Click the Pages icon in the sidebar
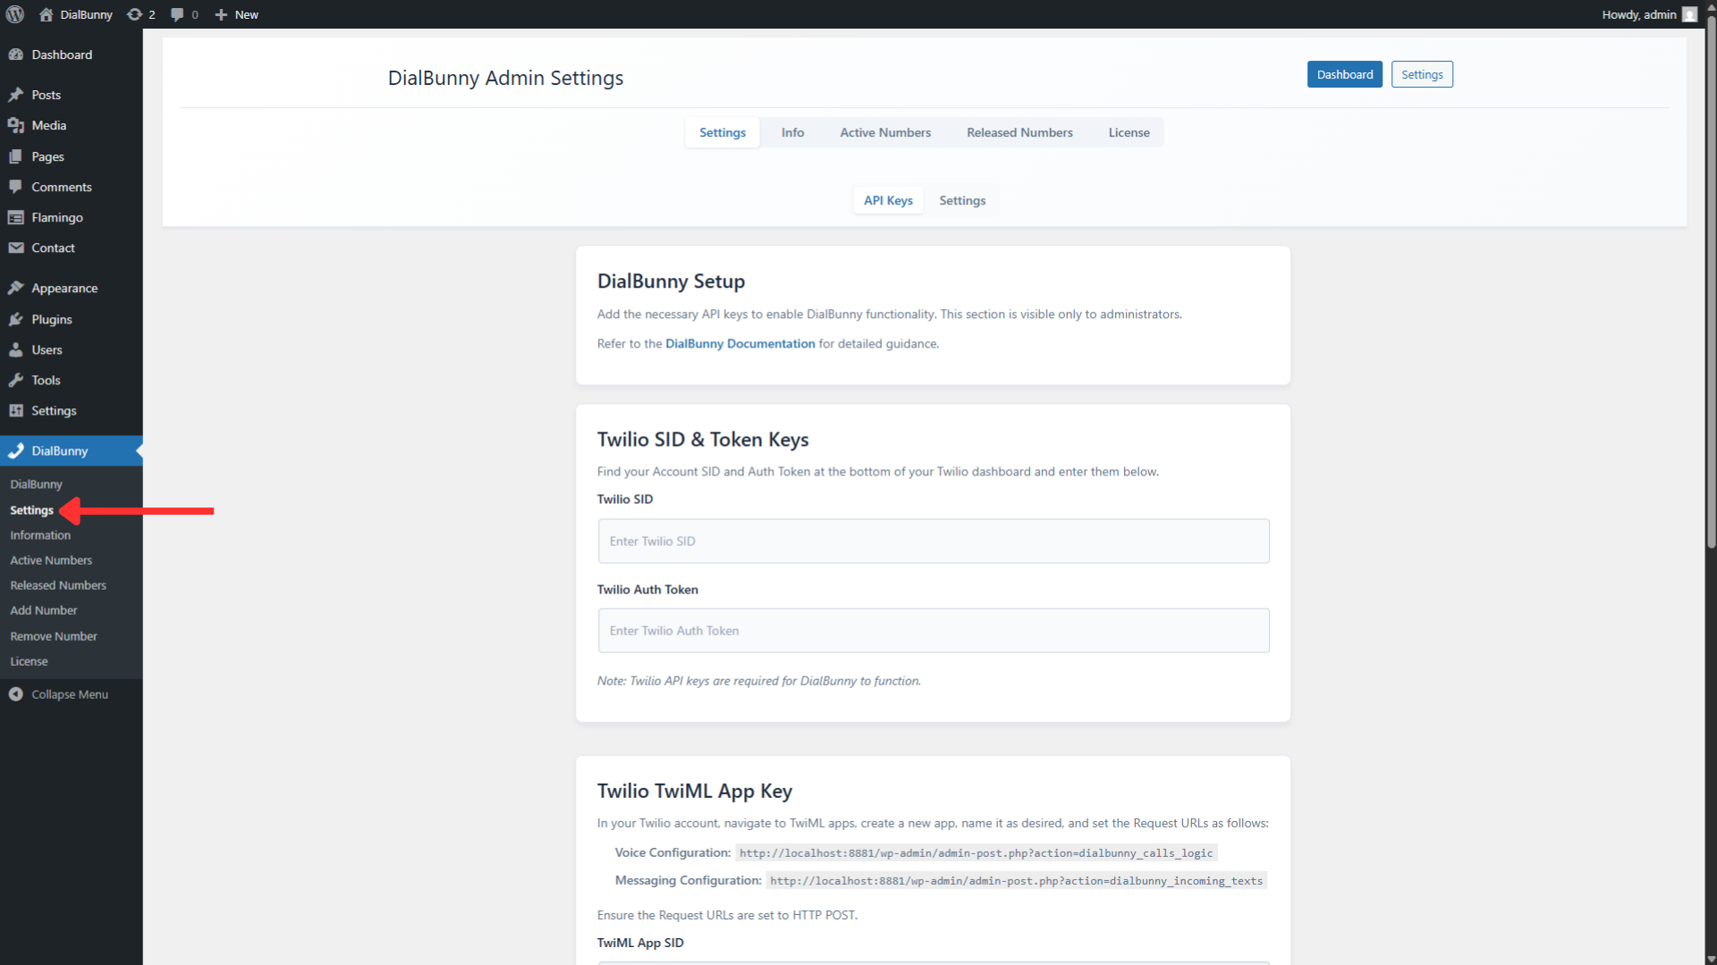 pos(17,156)
